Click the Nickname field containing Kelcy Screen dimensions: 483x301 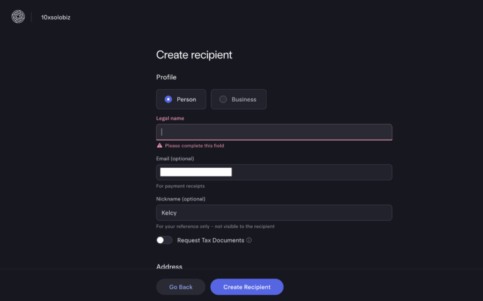[x=274, y=212]
